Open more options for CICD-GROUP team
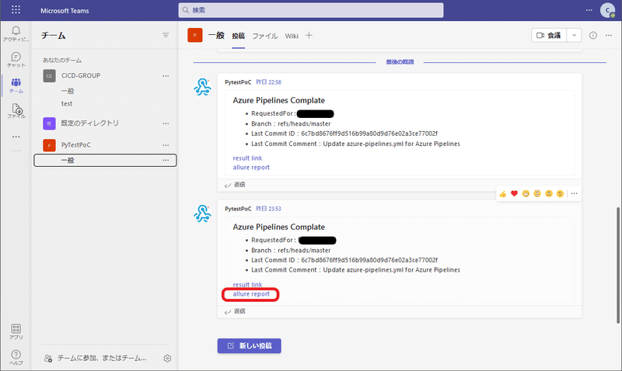Screen dimensions: 622x371 (x=166, y=75)
